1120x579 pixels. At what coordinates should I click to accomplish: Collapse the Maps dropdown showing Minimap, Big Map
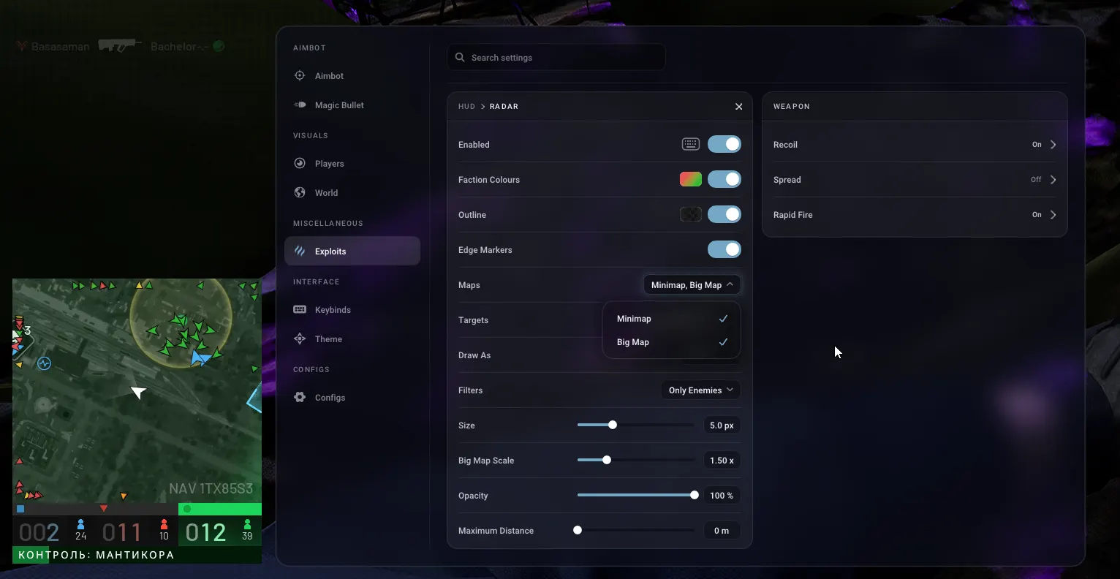pyautogui.click(x=692, y=284)
